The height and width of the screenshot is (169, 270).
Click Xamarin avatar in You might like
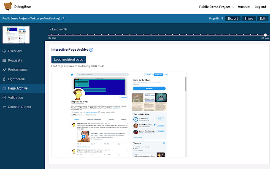pyautogui.click(x=136, y=119)
